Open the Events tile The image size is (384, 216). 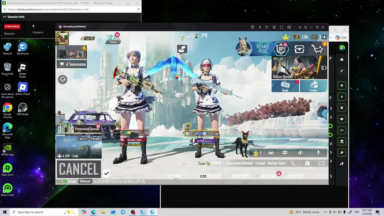tap(313, 86)
